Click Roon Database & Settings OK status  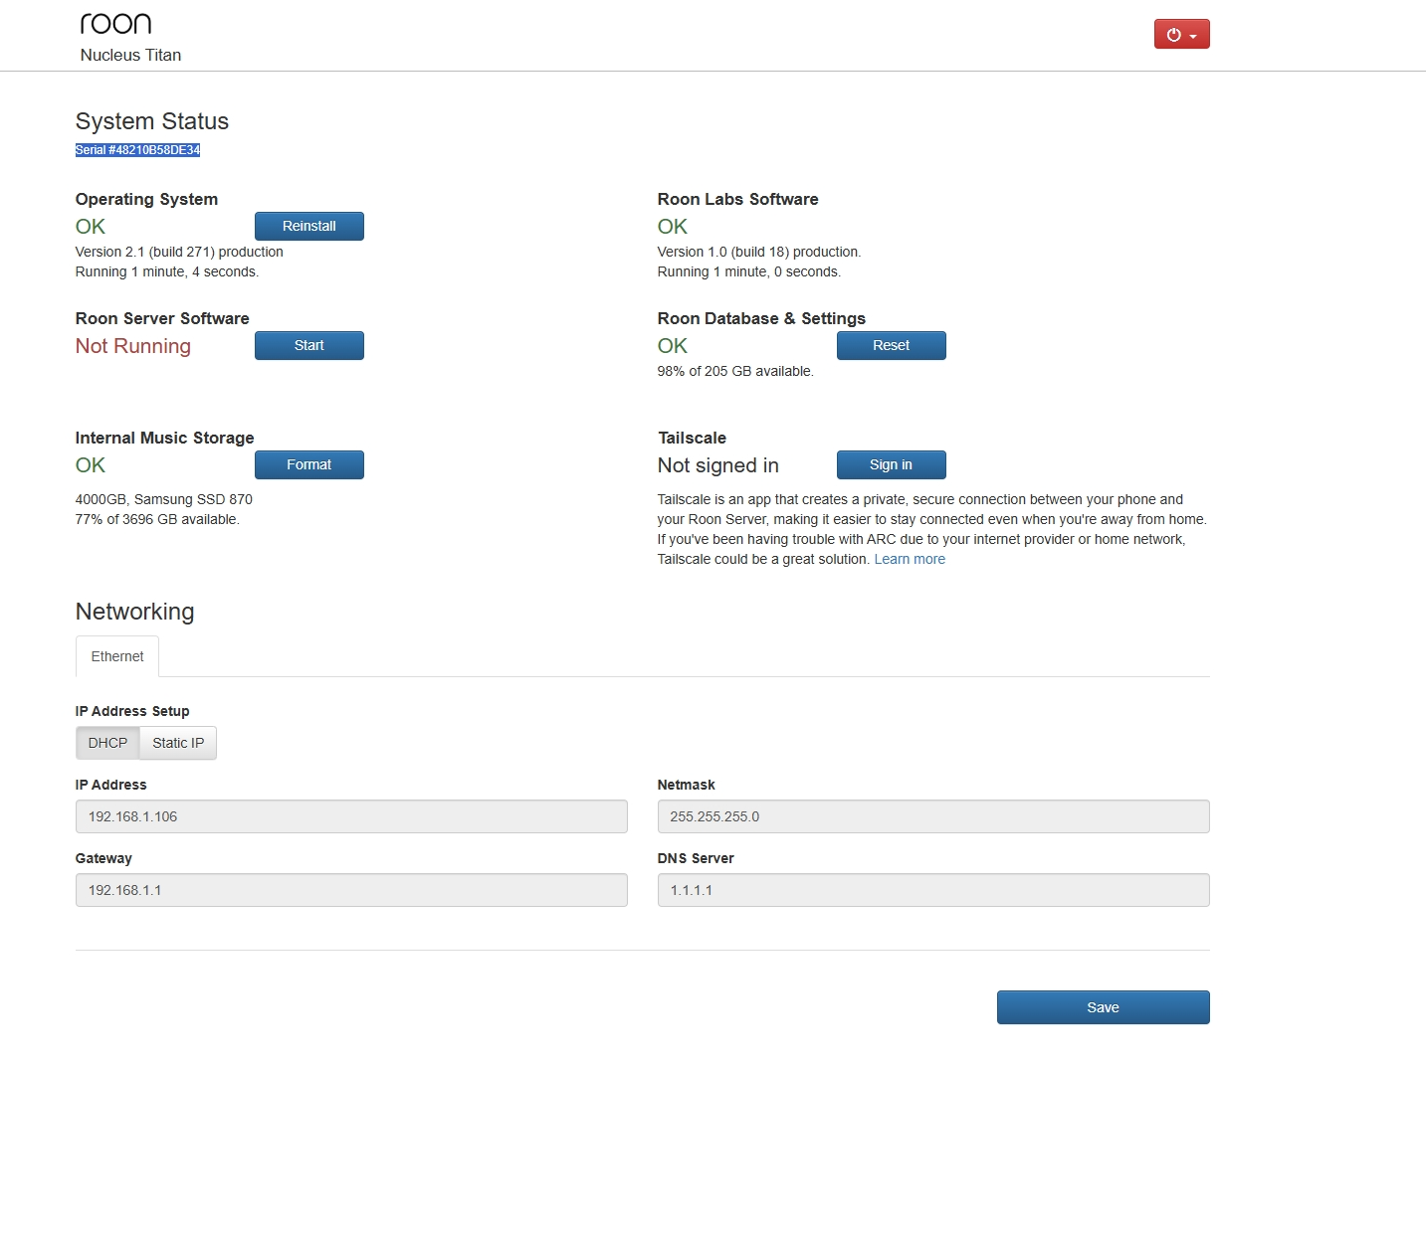[x=672, y=346]
